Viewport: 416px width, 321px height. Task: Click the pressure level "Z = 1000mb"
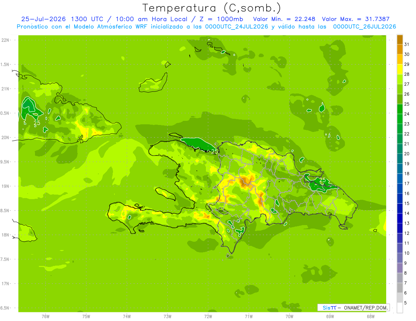click(220, 19)
